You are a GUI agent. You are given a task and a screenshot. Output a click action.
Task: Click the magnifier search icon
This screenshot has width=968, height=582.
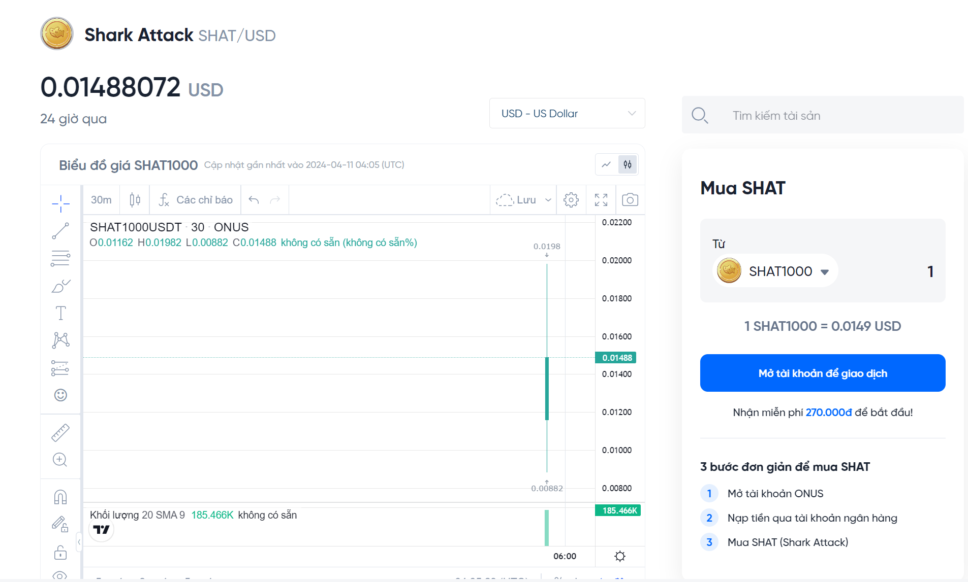tap(700, 116)
